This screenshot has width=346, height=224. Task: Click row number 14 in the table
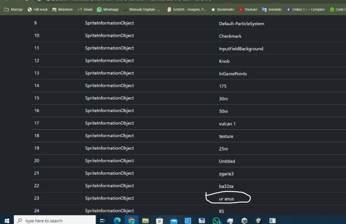[37, 85]
